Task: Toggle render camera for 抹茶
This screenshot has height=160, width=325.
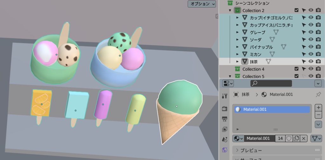Action: tap(318, 61)
